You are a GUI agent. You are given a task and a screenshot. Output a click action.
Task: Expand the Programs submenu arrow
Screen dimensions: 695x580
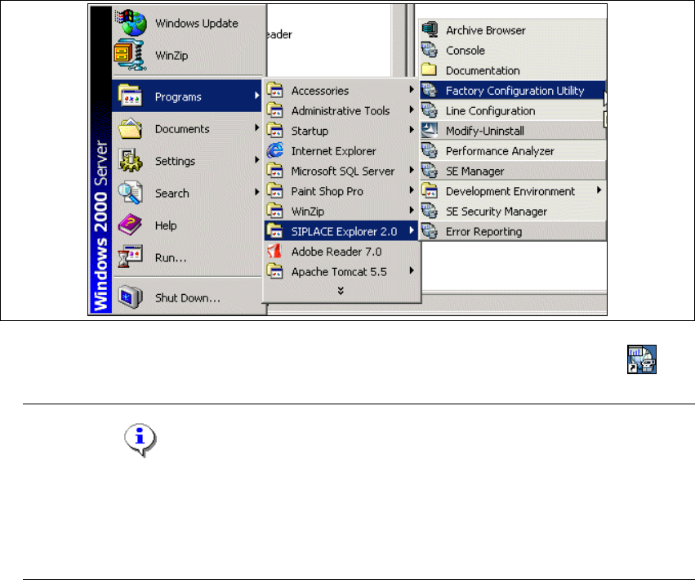pos(256,96)
